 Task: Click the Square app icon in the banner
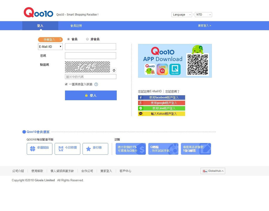click(x=175, y=69)
